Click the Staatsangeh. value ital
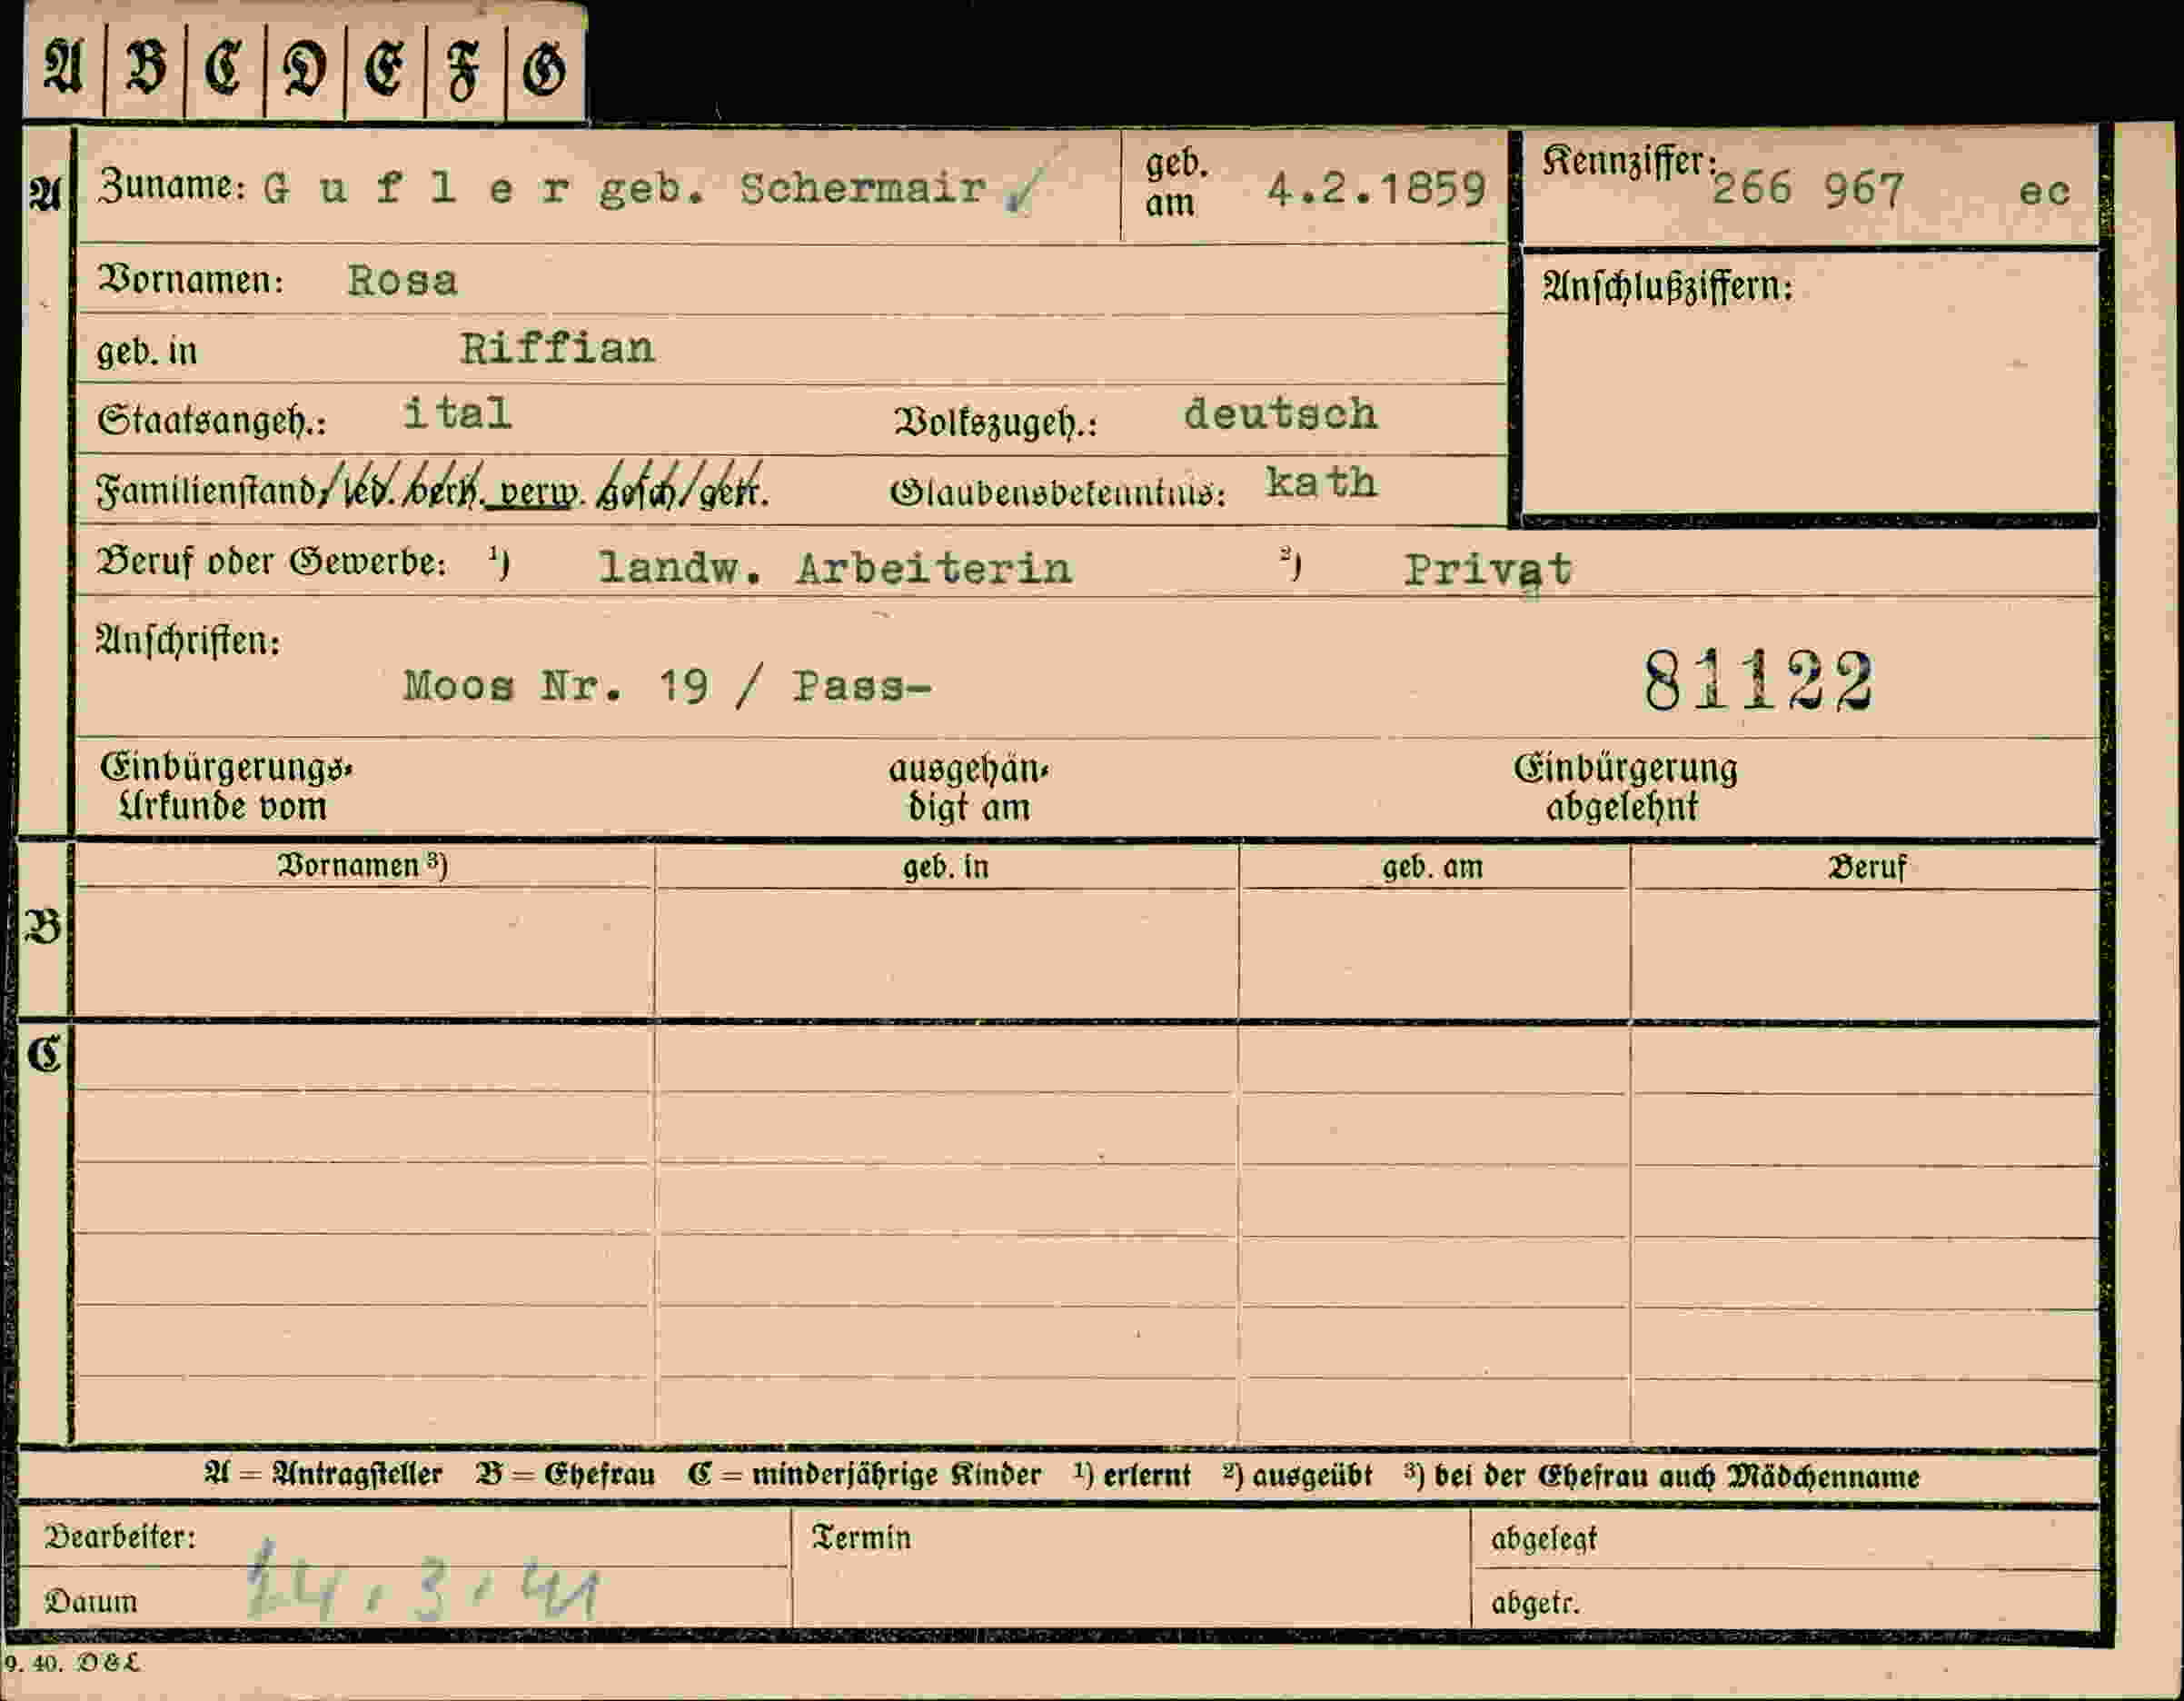 click(457, 413)
